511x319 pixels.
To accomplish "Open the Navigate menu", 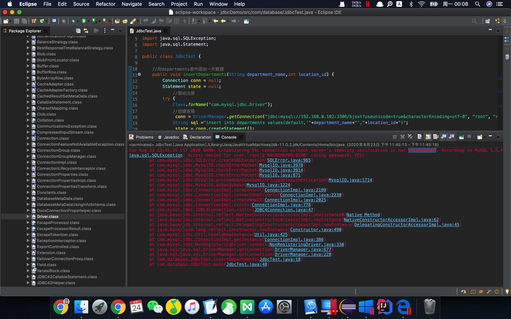I will tap(132, 4).
